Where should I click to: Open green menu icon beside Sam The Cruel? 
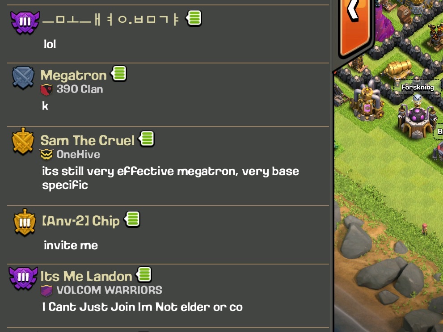click(x=146, y=139)
